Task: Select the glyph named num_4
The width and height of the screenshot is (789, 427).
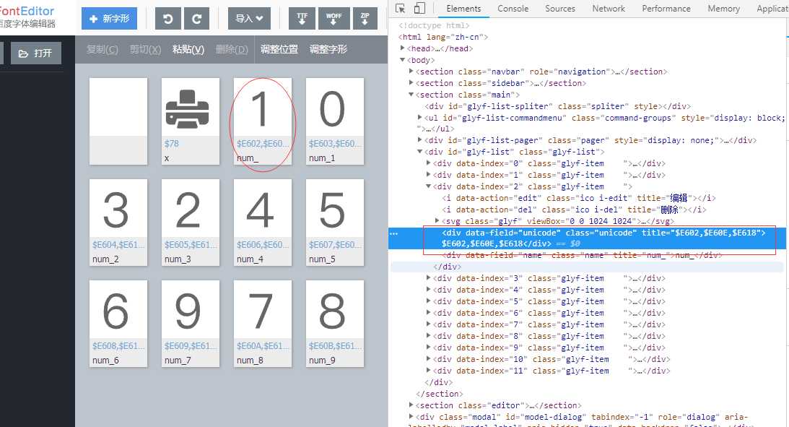Action: (x=263, y=222)
